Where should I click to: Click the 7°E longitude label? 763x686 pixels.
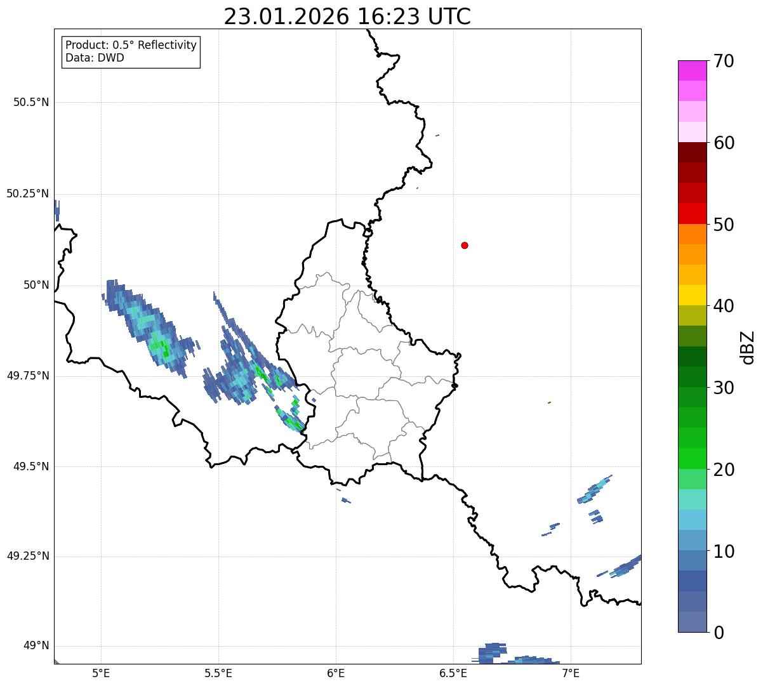(x=571, y=673)
